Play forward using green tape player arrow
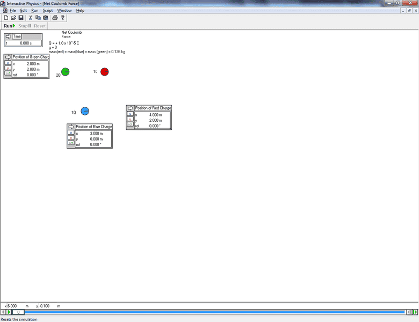Screen dimensions: 419x322 [x=9, y=312]
